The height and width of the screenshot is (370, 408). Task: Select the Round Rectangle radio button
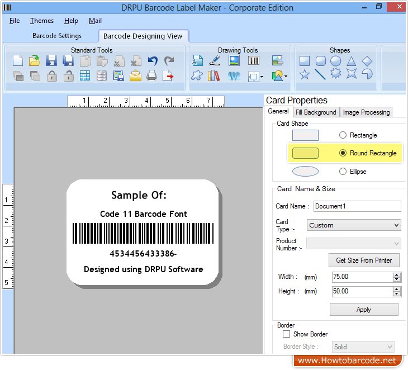(x=343, y=153)
